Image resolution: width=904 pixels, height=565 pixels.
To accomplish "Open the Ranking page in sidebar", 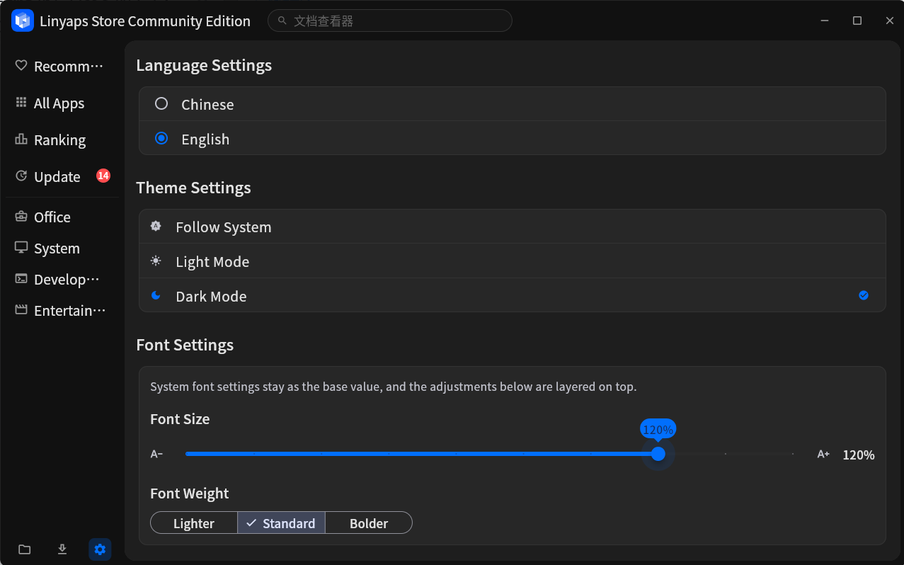I will click(62, 139).
